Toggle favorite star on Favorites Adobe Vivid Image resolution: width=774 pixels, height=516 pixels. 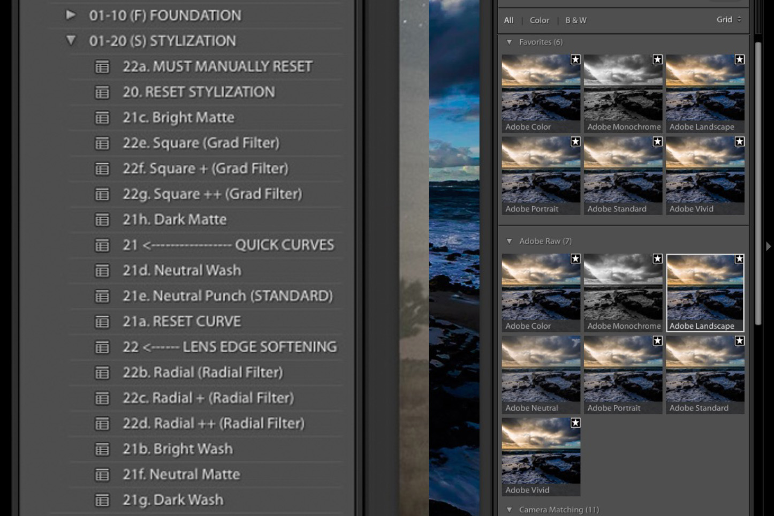point(739,141)
